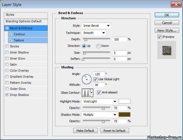Expand the Technique dropdown set to Smooth
Screen dimensions: 183x140
pyautogui.click(x=94, y=33)
